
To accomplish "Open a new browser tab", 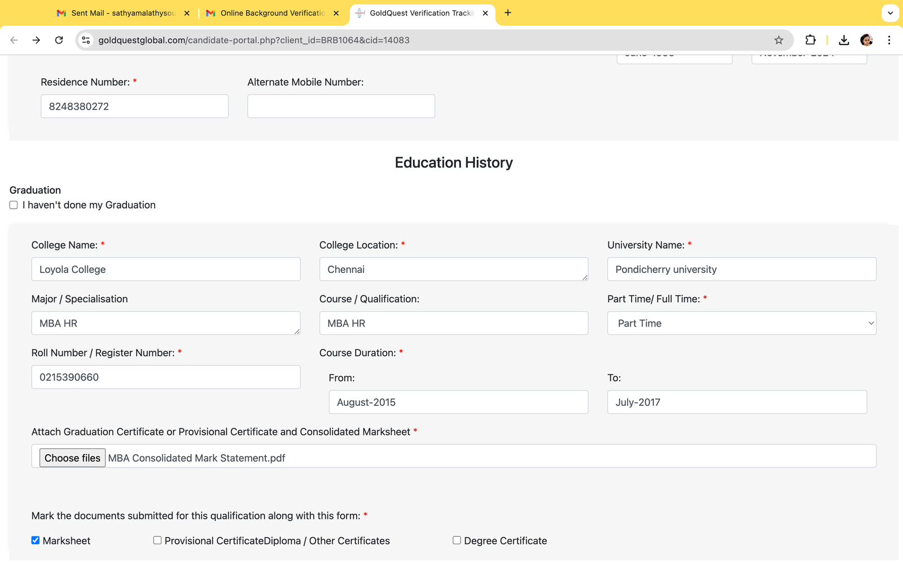I will coord(508,13).
